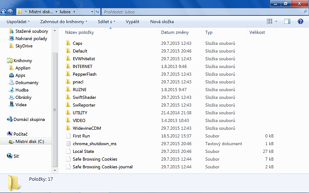
Task: Select Místní disk (C:) in navigation pane
Action: click(x=29, y=142)
